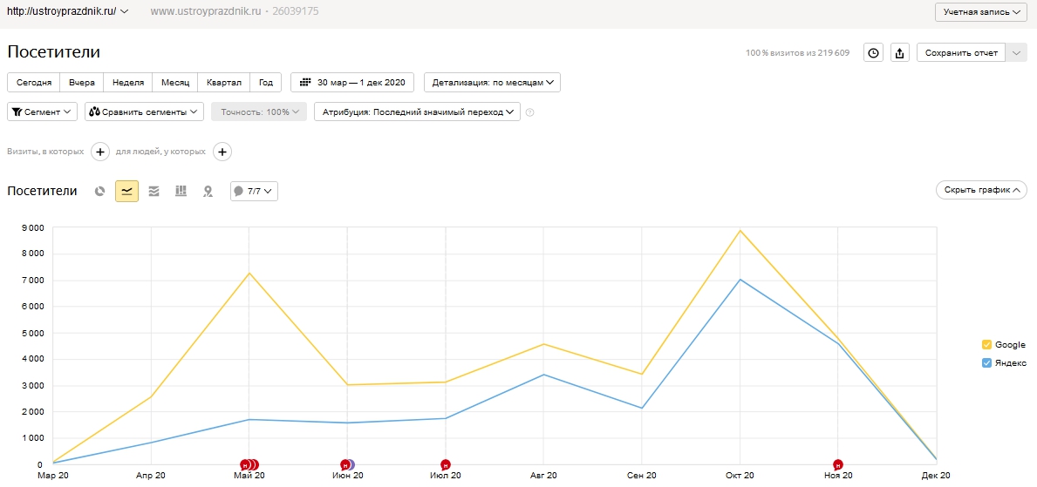The height and width of the screenshot is (487, 1037).
Task: Switch to map view icon
Action: click(208, 192)
